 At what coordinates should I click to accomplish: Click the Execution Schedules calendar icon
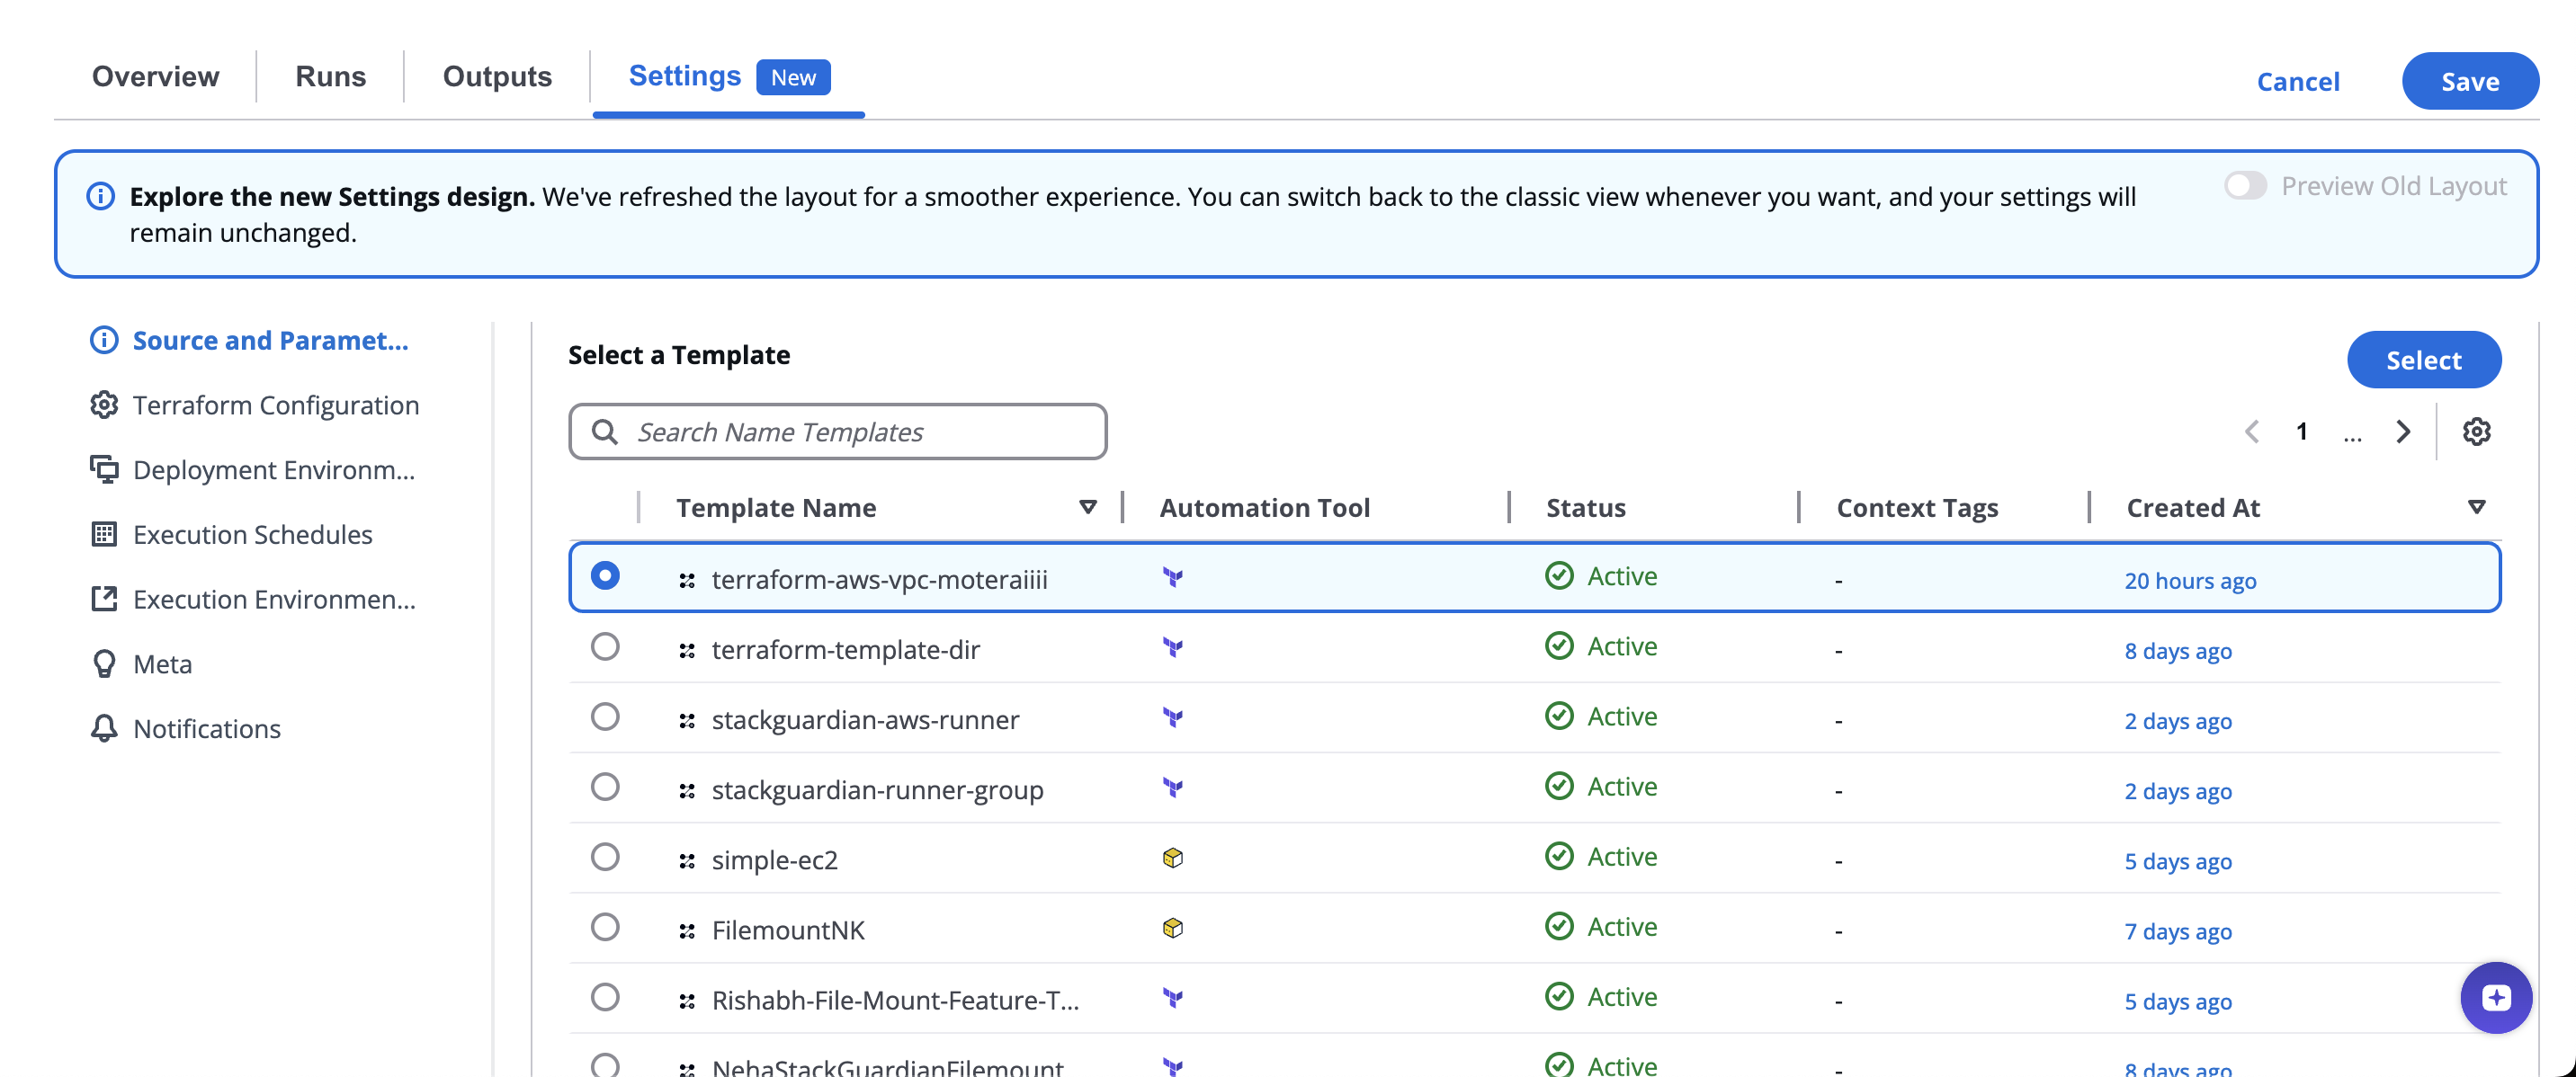[104, 535]
